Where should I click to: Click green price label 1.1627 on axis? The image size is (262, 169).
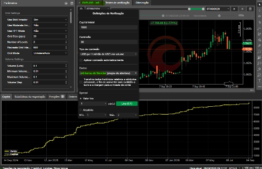point(247,43)
